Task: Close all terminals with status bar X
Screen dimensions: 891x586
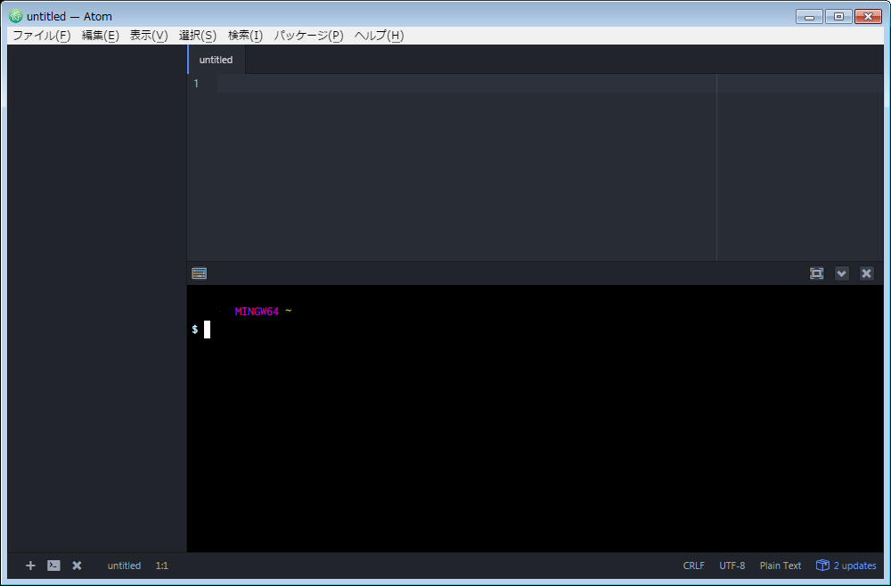Action: point(77,566)
